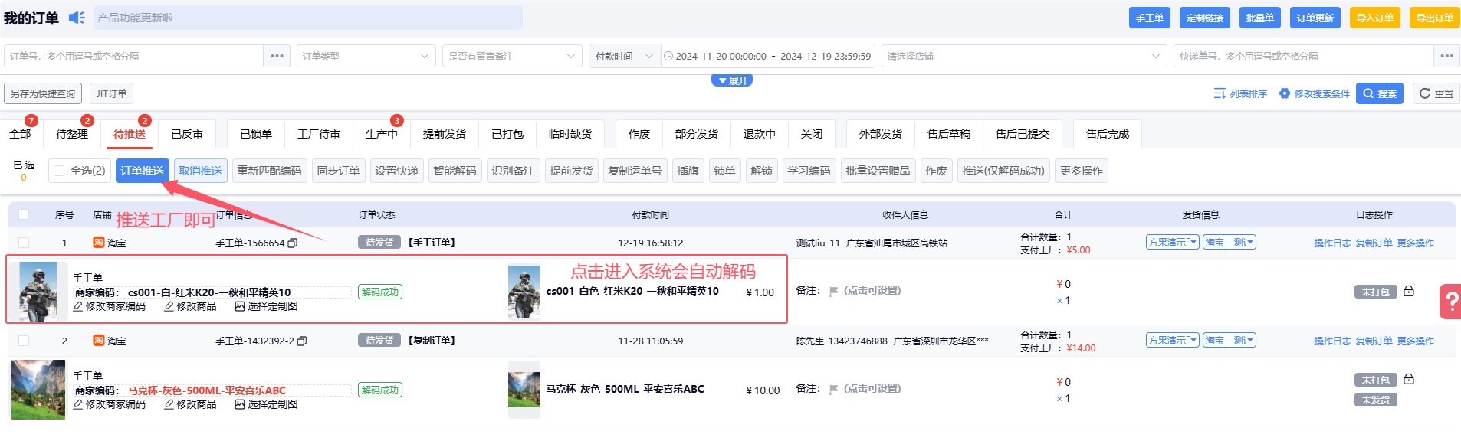The image size is (1461, 444).
Task: Click the copy icon next to 手工单-1566654
Action: click(x=292, y=243)
